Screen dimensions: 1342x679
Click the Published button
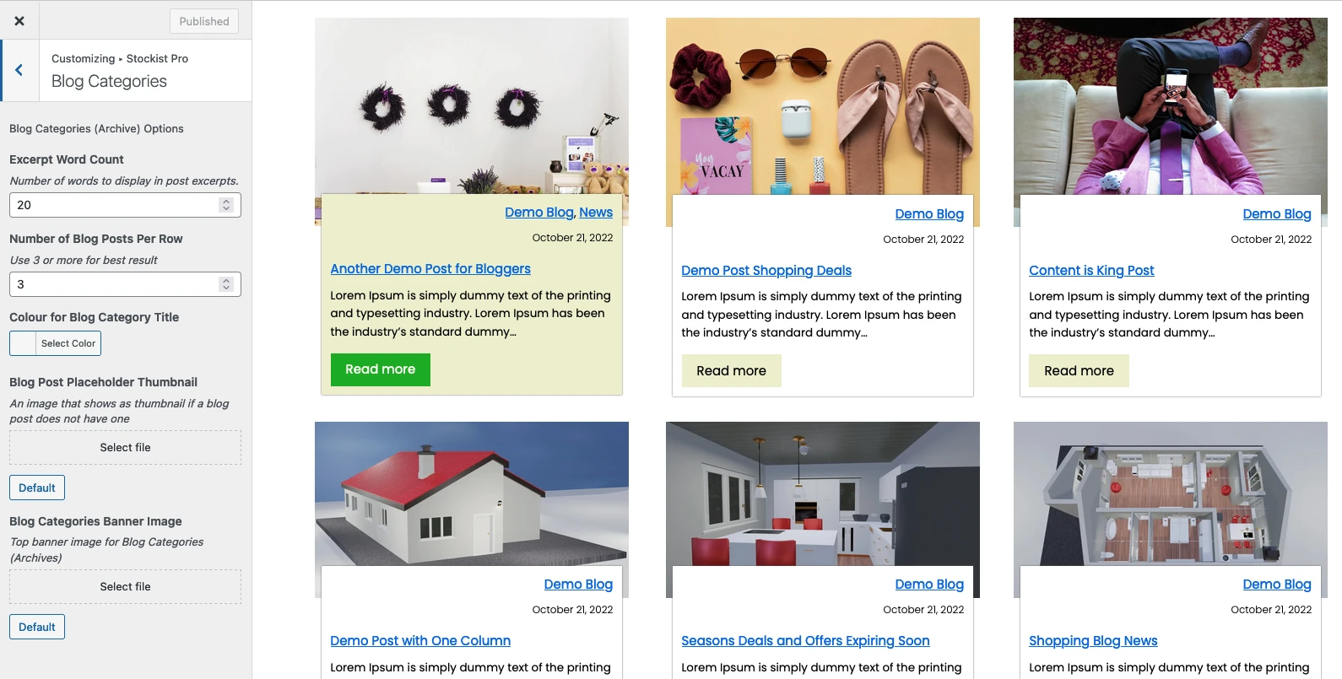coord(204,21)
